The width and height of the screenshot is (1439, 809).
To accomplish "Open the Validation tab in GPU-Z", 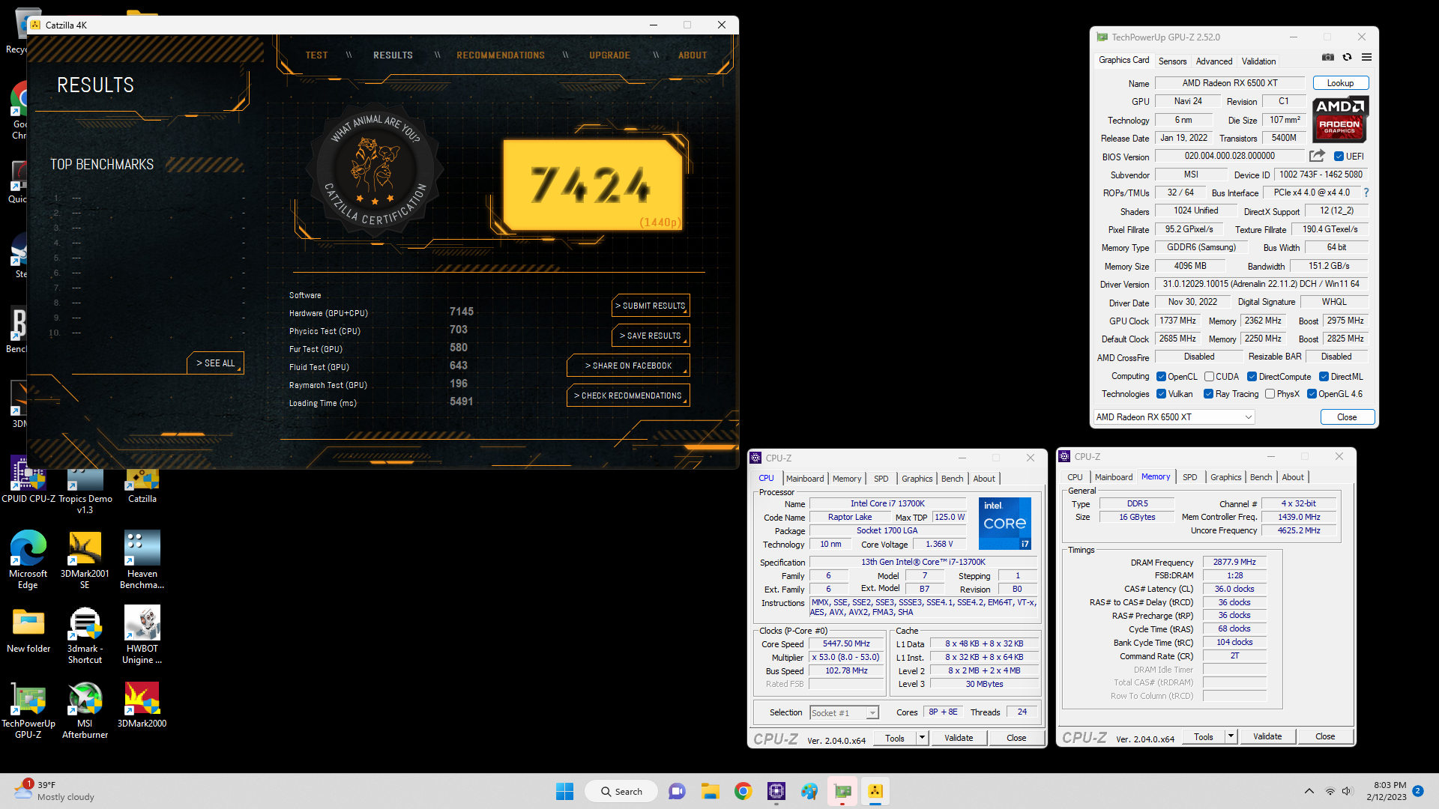I will 1258,61.
